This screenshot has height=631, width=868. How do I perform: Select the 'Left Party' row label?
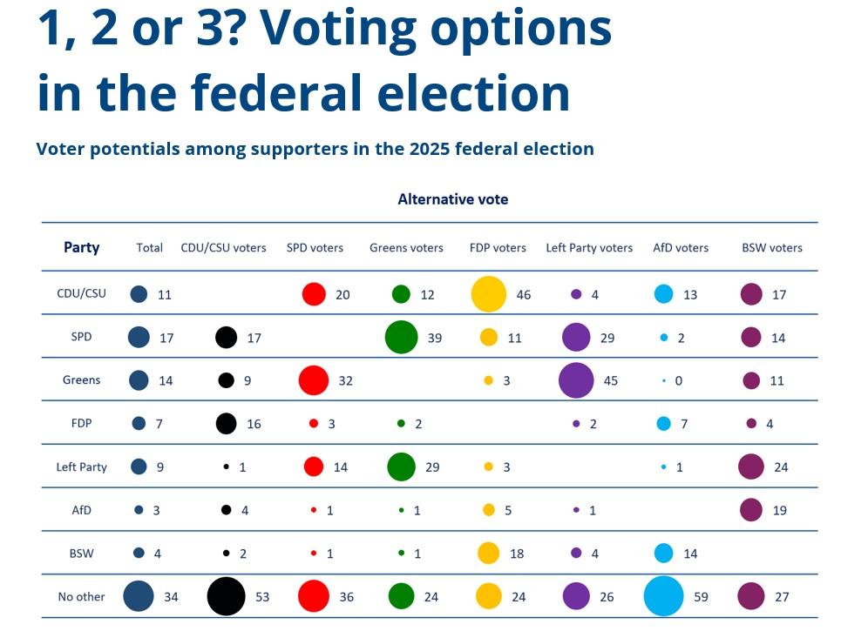81,467
